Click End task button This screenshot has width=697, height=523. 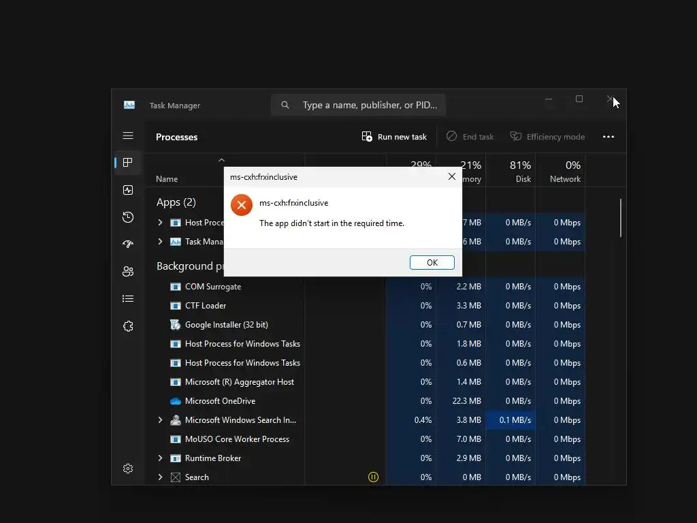point(470,136)
